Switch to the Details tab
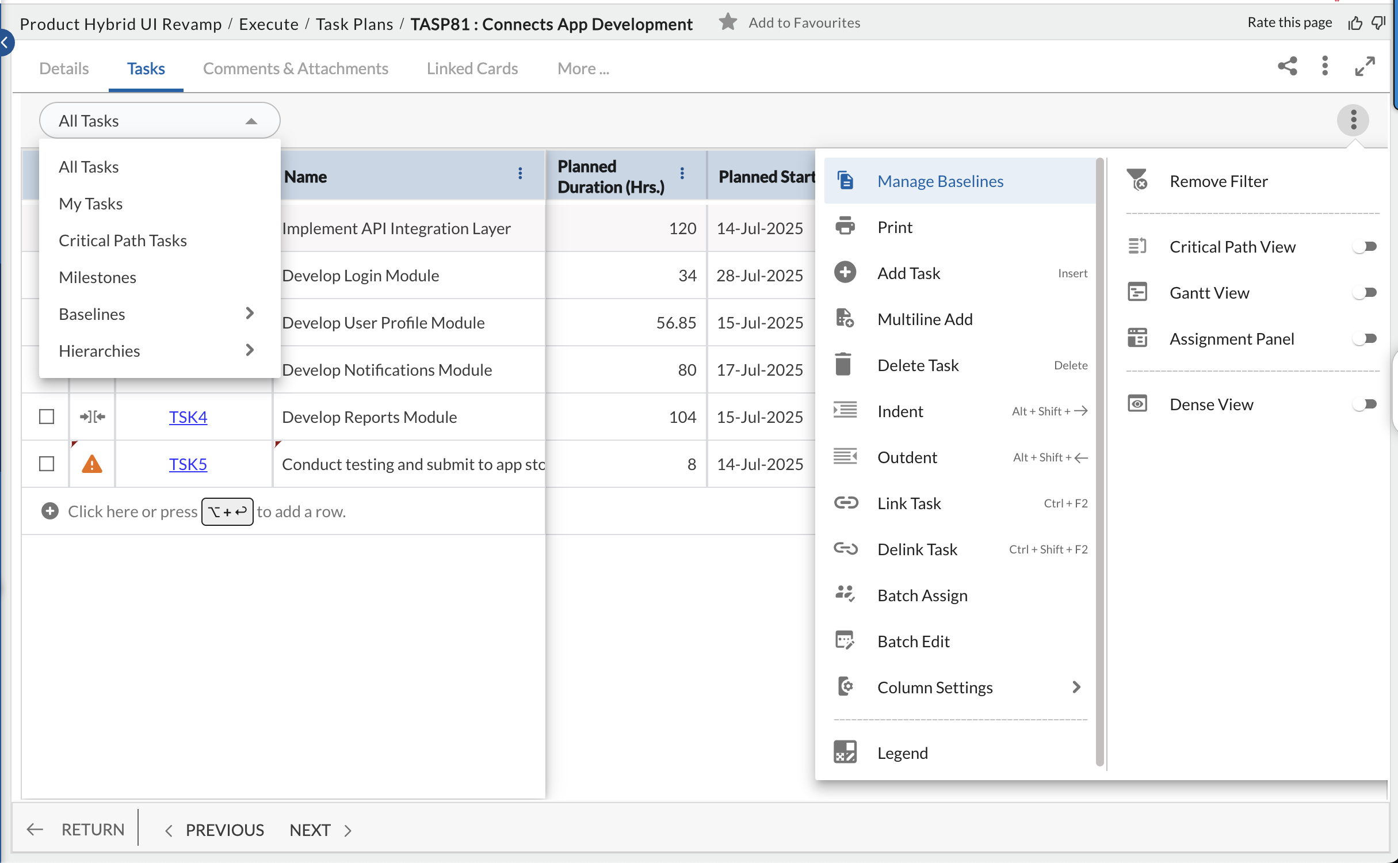 tap(64, 68)
